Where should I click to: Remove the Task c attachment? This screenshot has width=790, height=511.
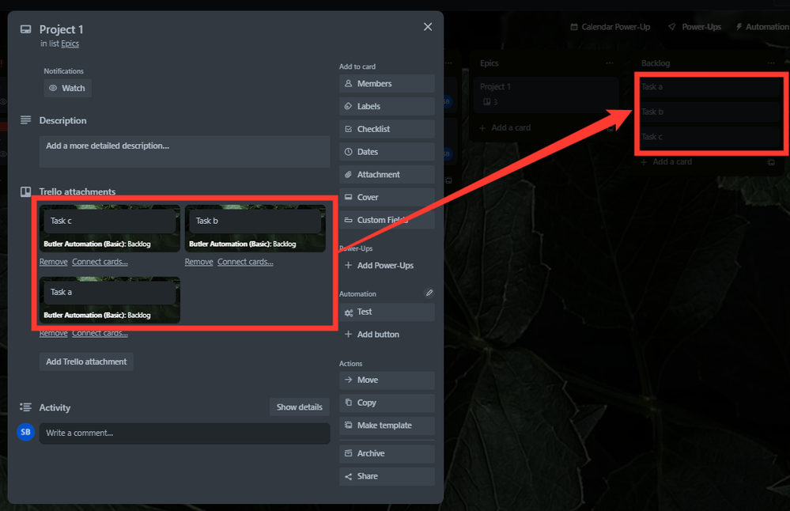coord(54,262)
